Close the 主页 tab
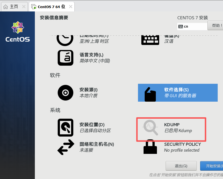Viewport: 223px width, 179px height. point(24,6)
